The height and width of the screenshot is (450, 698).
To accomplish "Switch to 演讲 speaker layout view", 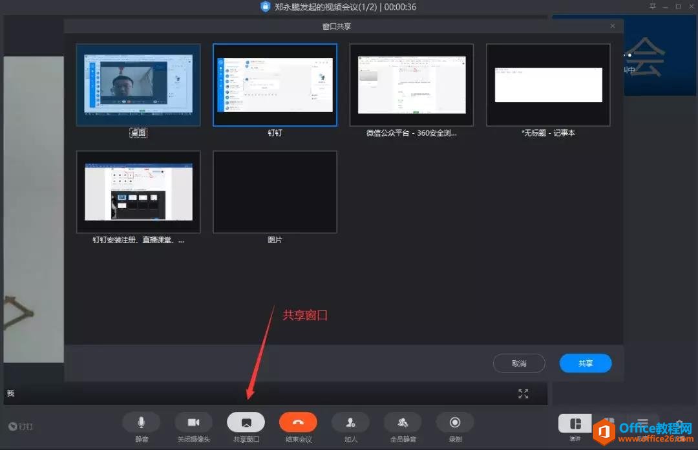I will point(575,423).
